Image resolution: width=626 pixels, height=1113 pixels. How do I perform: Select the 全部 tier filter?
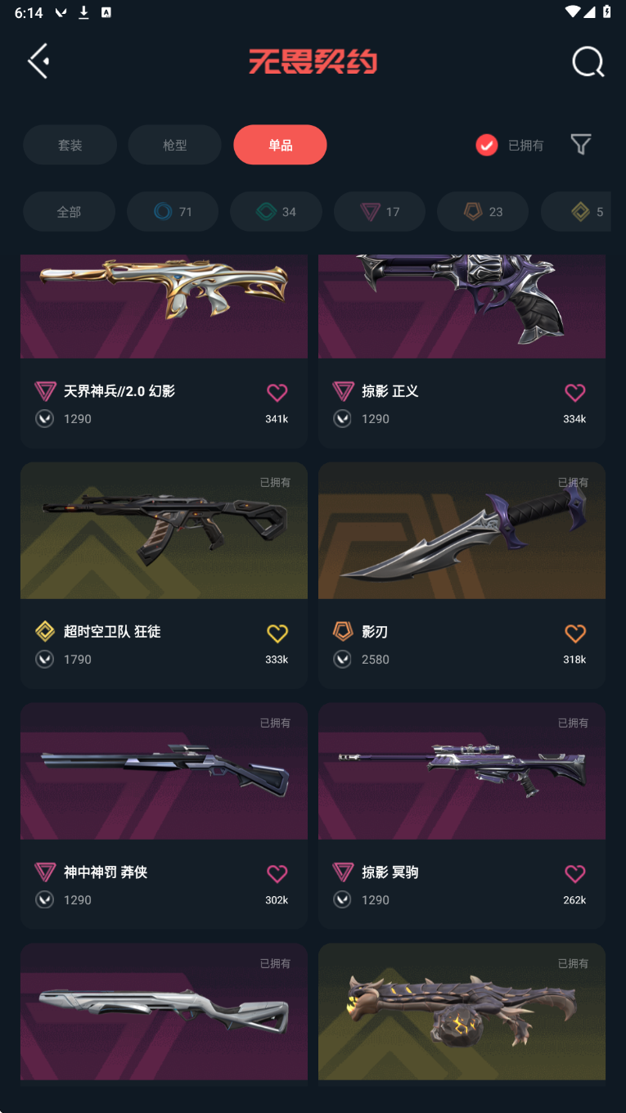point(69,212)
